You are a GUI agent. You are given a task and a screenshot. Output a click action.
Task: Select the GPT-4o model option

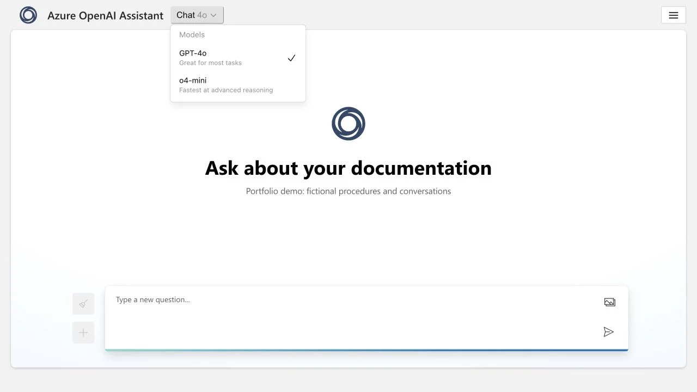tap(238, 58)
